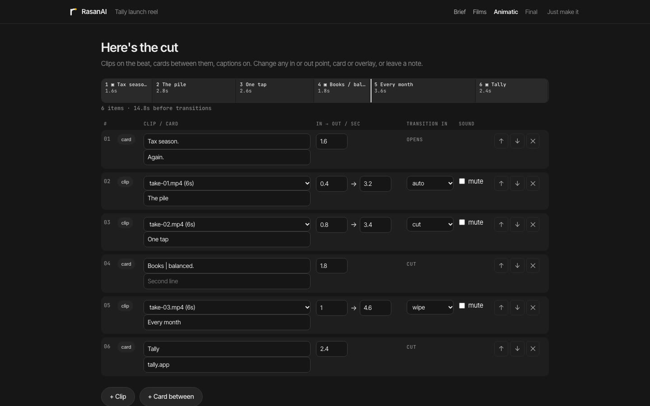Delete the take-03.mp4 clip row

533,308
